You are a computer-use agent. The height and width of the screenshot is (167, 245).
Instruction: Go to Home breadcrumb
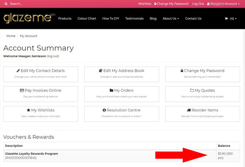pyautogui.click(x=11, y=36)
